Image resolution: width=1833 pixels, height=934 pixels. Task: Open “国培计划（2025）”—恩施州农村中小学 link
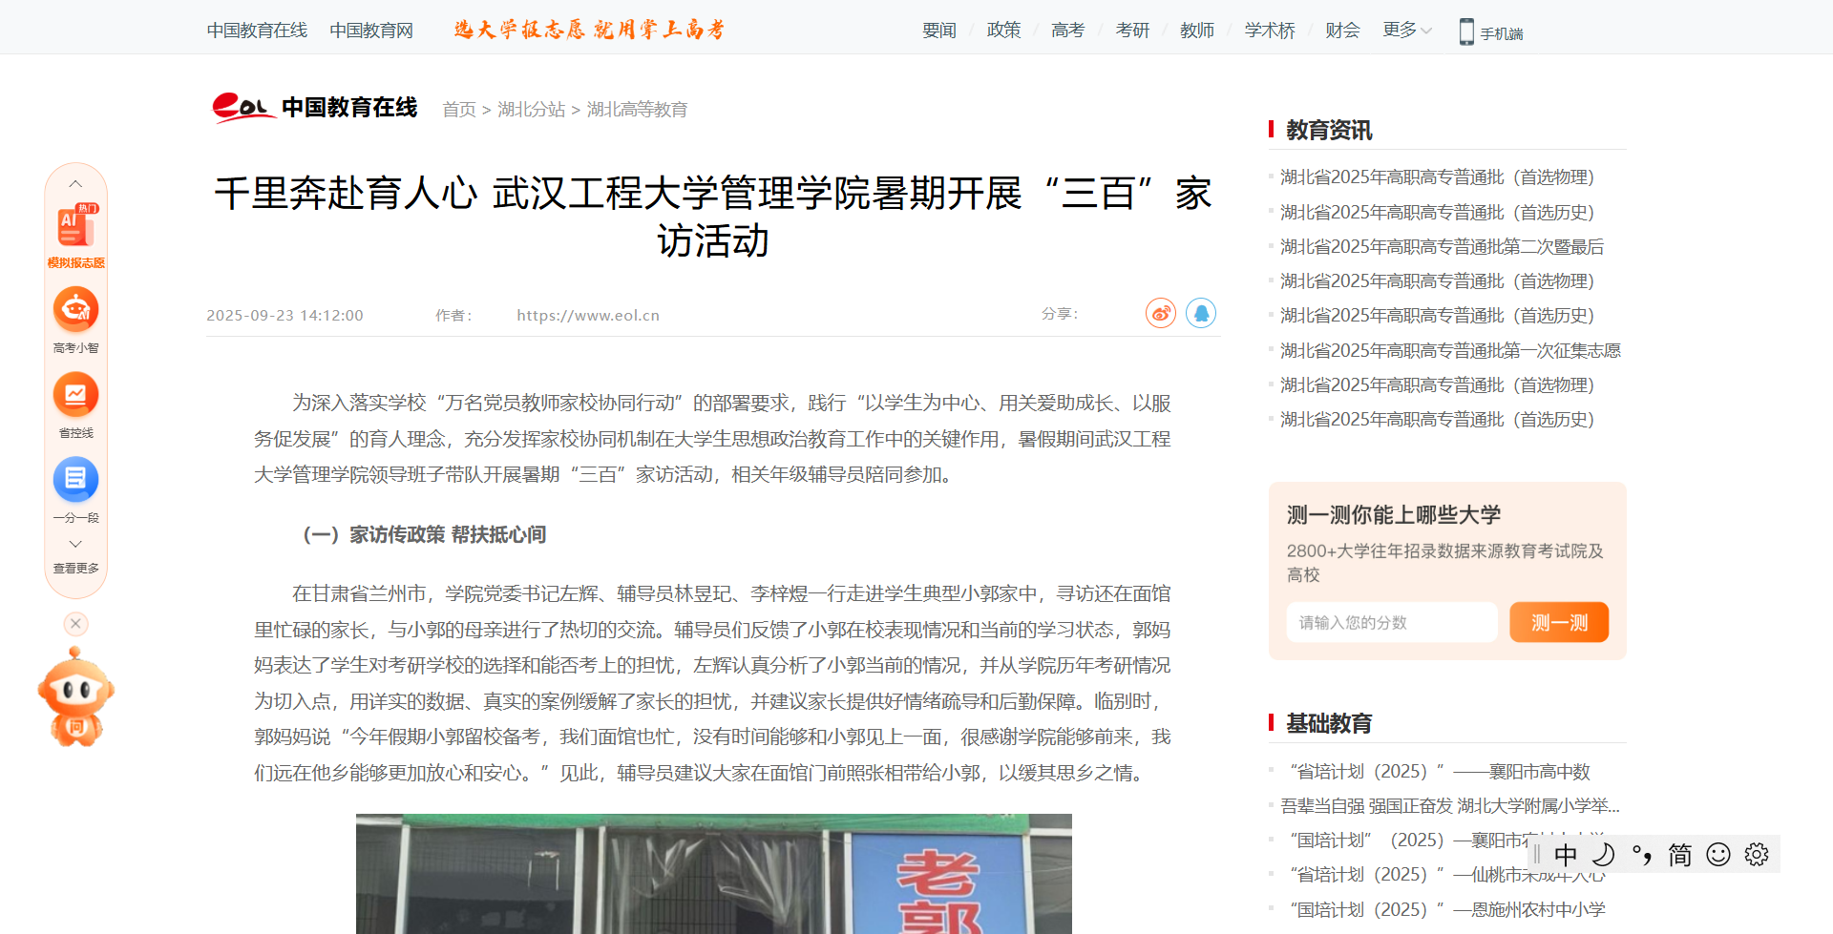click(1447, 910)
